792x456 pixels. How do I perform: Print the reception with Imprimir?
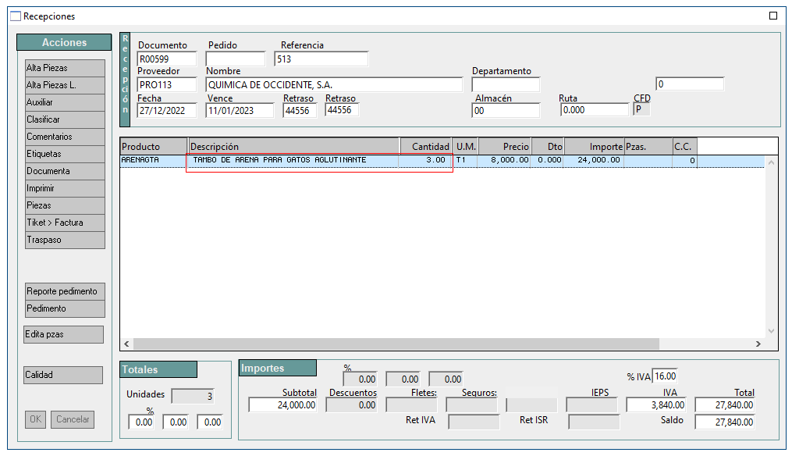(66, 188)
